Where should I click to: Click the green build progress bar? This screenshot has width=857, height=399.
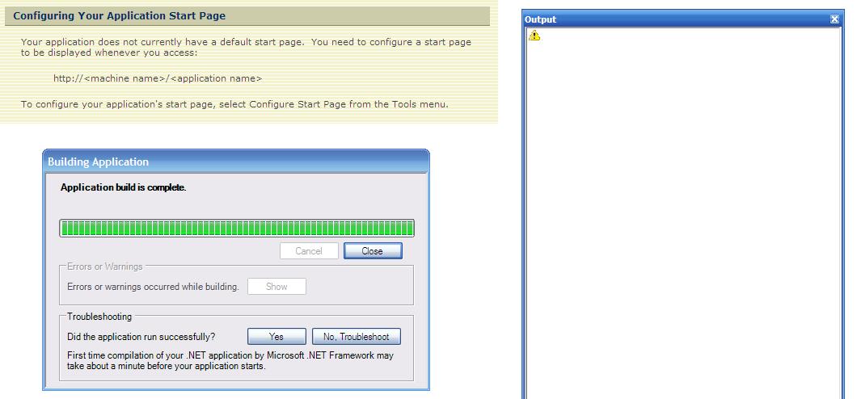tap(237, 228)
